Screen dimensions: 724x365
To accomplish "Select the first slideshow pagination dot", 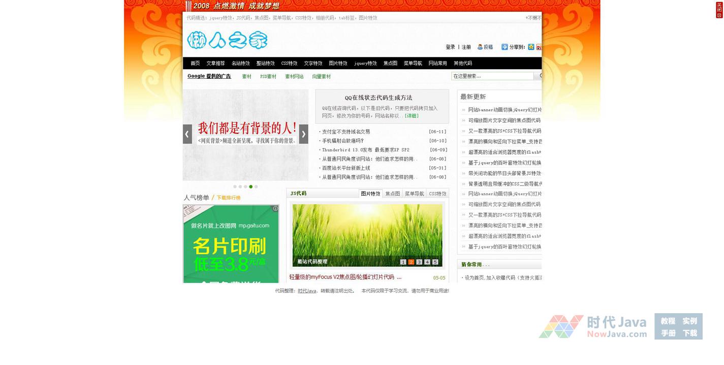I will [235, 187].
